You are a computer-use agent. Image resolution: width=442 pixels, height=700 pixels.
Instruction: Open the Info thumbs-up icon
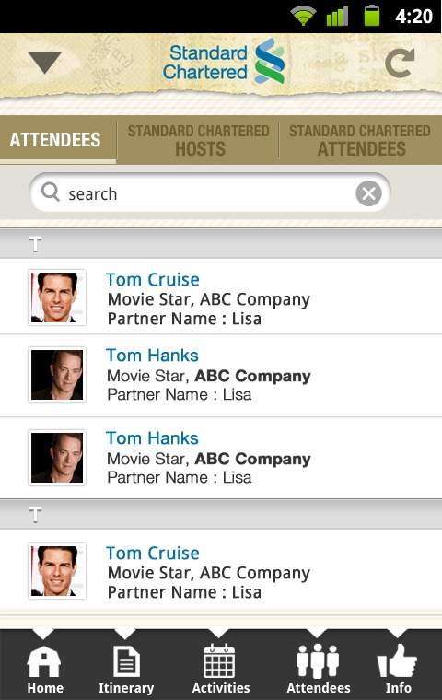(x=397, y=660)
